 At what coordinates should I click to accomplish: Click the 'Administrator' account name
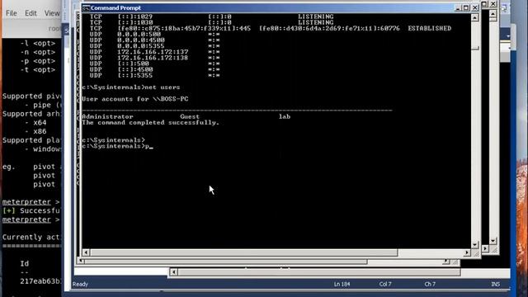coord(107,116)
